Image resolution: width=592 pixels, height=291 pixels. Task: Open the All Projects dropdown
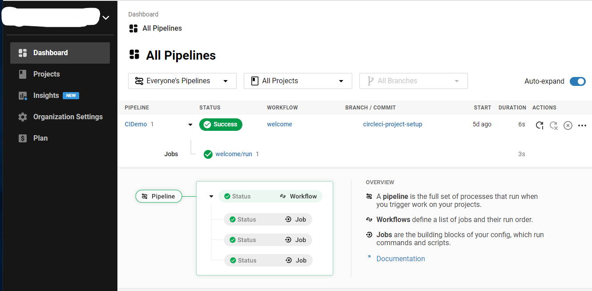tap(298, 81)
